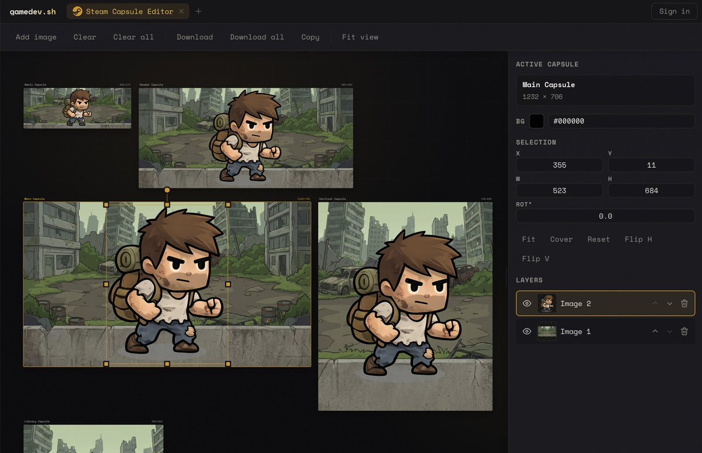This screenshot has height=453, width=702.
Task: Click Fit view in toolbar
Action: (360, 37)
